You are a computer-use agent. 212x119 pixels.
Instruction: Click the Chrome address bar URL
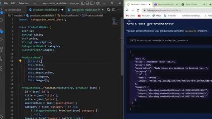tap(164, 10)
